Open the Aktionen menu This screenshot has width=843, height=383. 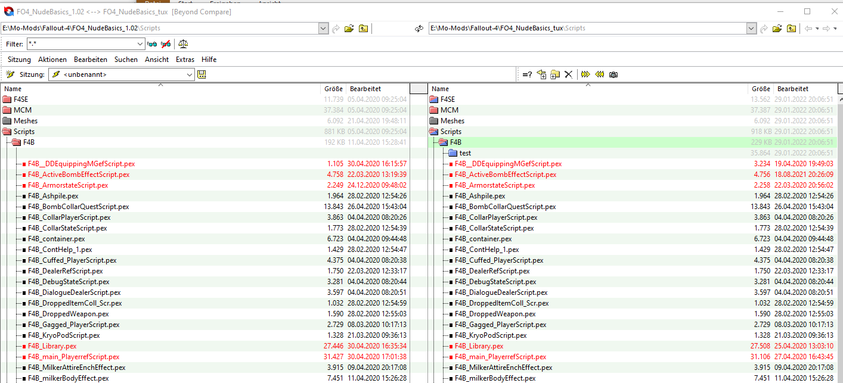click(x=52, y=60)
